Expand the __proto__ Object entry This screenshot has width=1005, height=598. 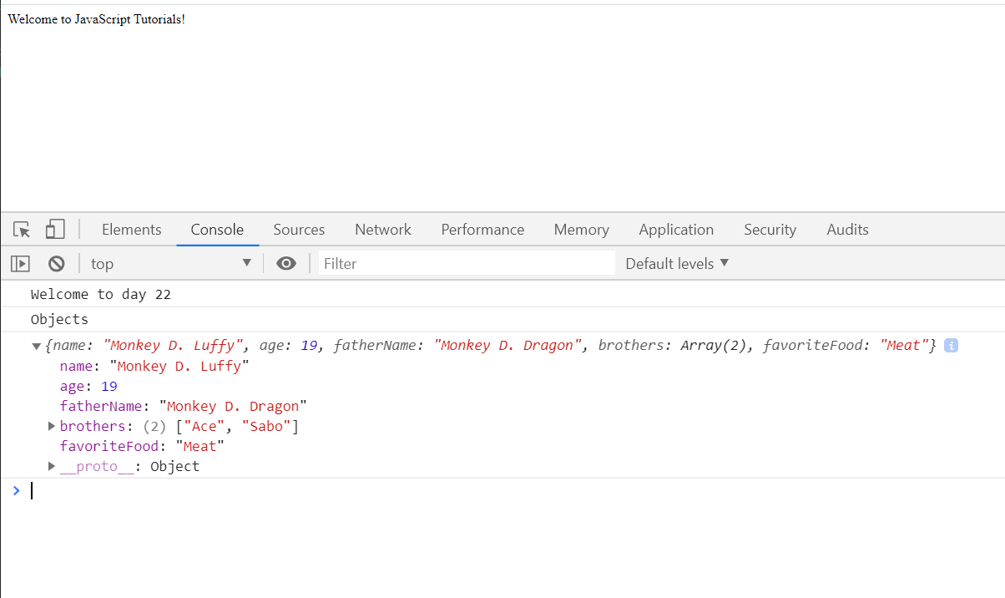coord(52,466)
